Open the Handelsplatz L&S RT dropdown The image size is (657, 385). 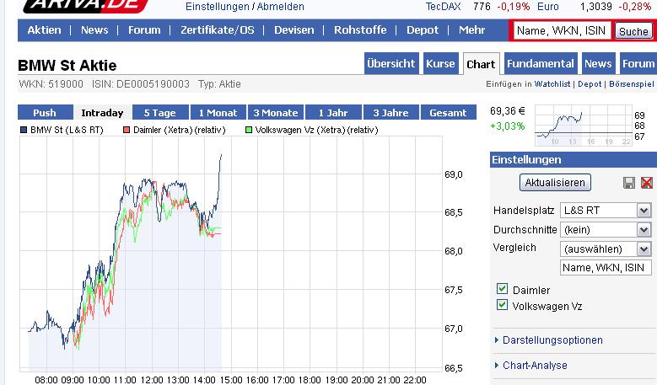pyautogui.click(x=606, y=210)
